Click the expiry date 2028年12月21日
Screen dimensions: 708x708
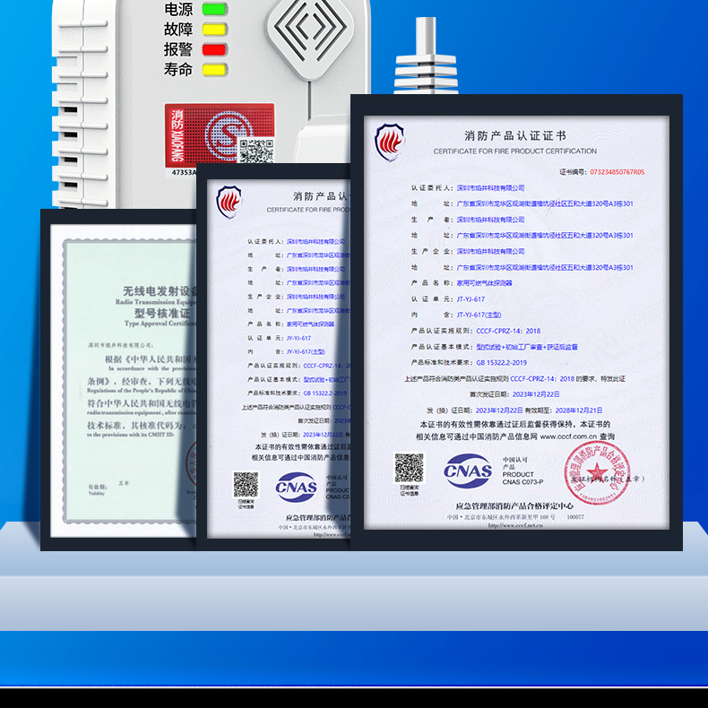(579, 410)
